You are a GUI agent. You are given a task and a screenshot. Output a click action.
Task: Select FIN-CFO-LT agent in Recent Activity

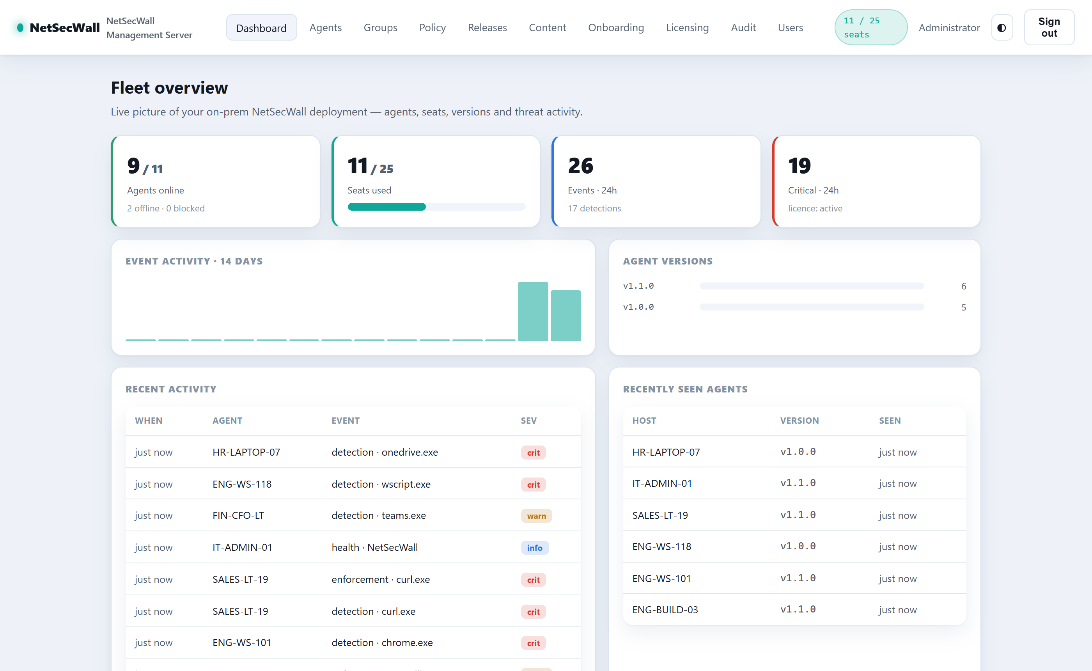point(238,515)
